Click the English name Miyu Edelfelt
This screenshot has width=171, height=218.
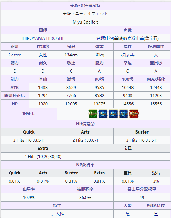pyautogui.click(x=85, y=22)
